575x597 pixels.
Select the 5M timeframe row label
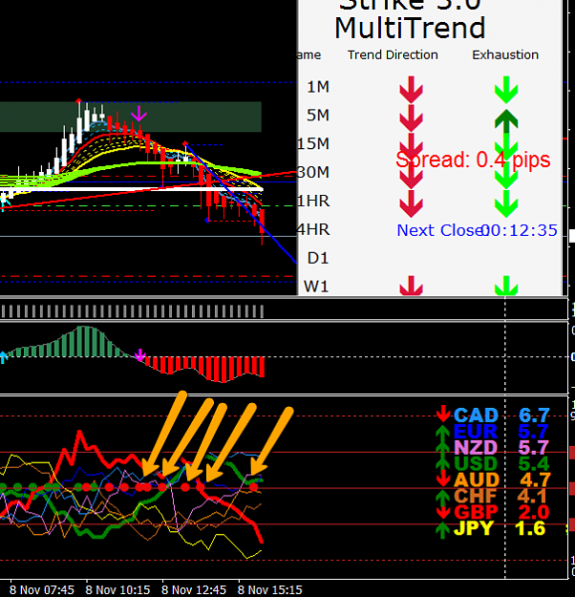pyautogui.click(x=318, y=116)
